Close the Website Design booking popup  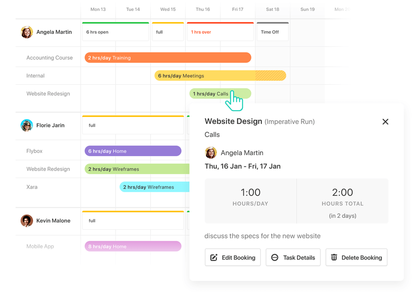(x=386, y=121)
